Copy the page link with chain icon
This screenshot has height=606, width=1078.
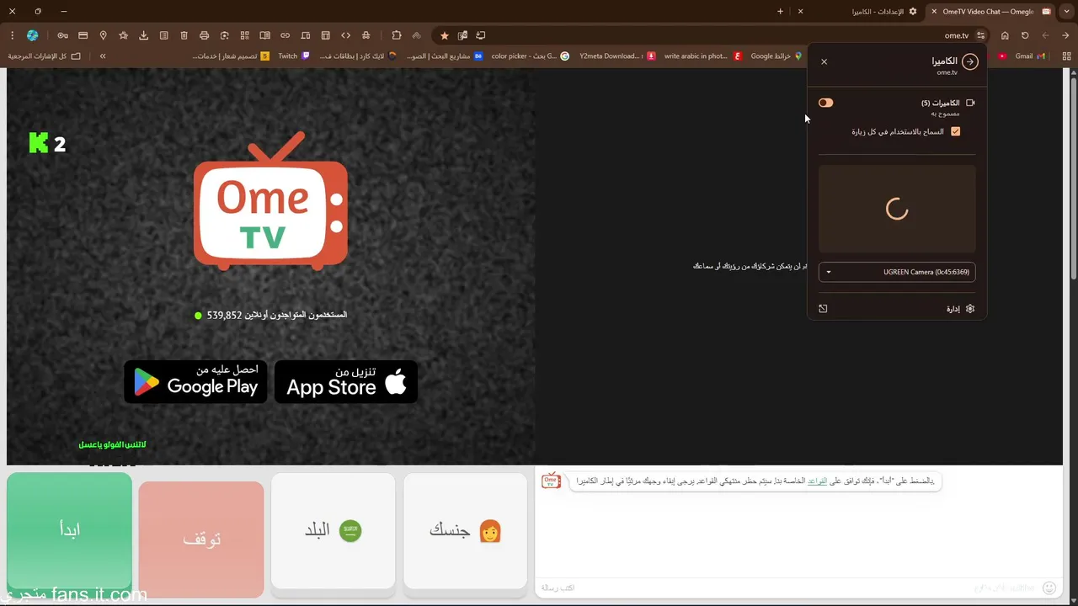[x=285, y=35]
